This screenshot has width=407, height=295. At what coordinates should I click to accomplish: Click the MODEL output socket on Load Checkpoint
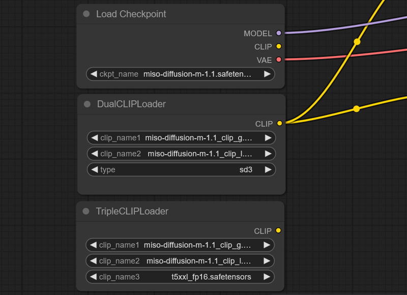click(279, 33)
